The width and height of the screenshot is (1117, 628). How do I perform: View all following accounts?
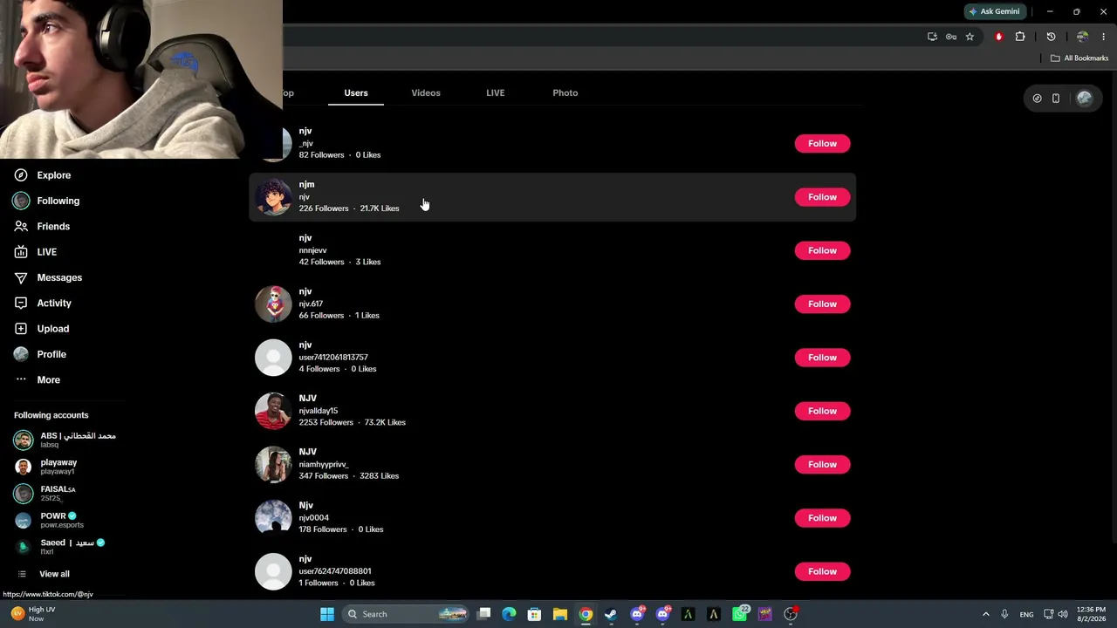[44, 574]
